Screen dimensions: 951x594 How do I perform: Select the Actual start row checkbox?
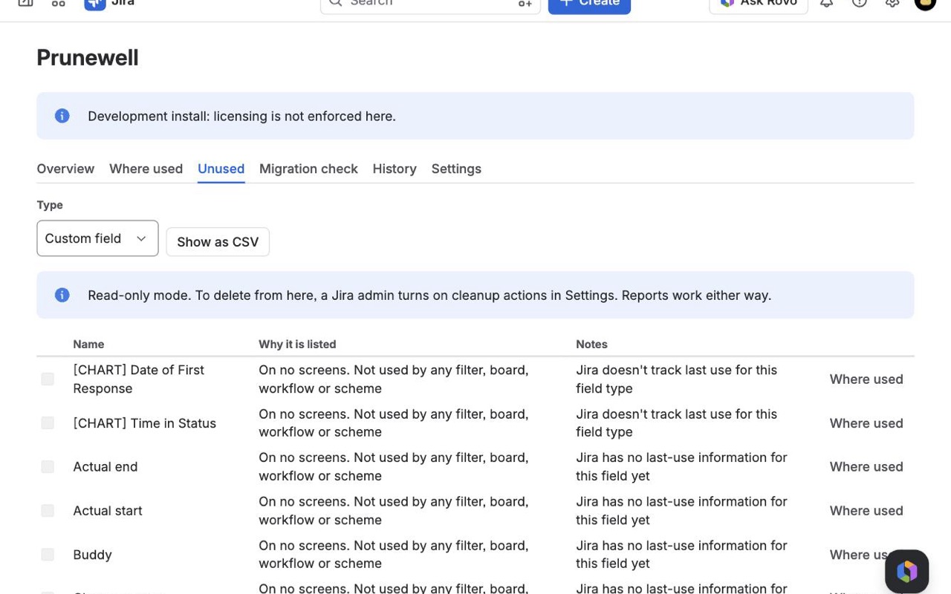(48, 511)
